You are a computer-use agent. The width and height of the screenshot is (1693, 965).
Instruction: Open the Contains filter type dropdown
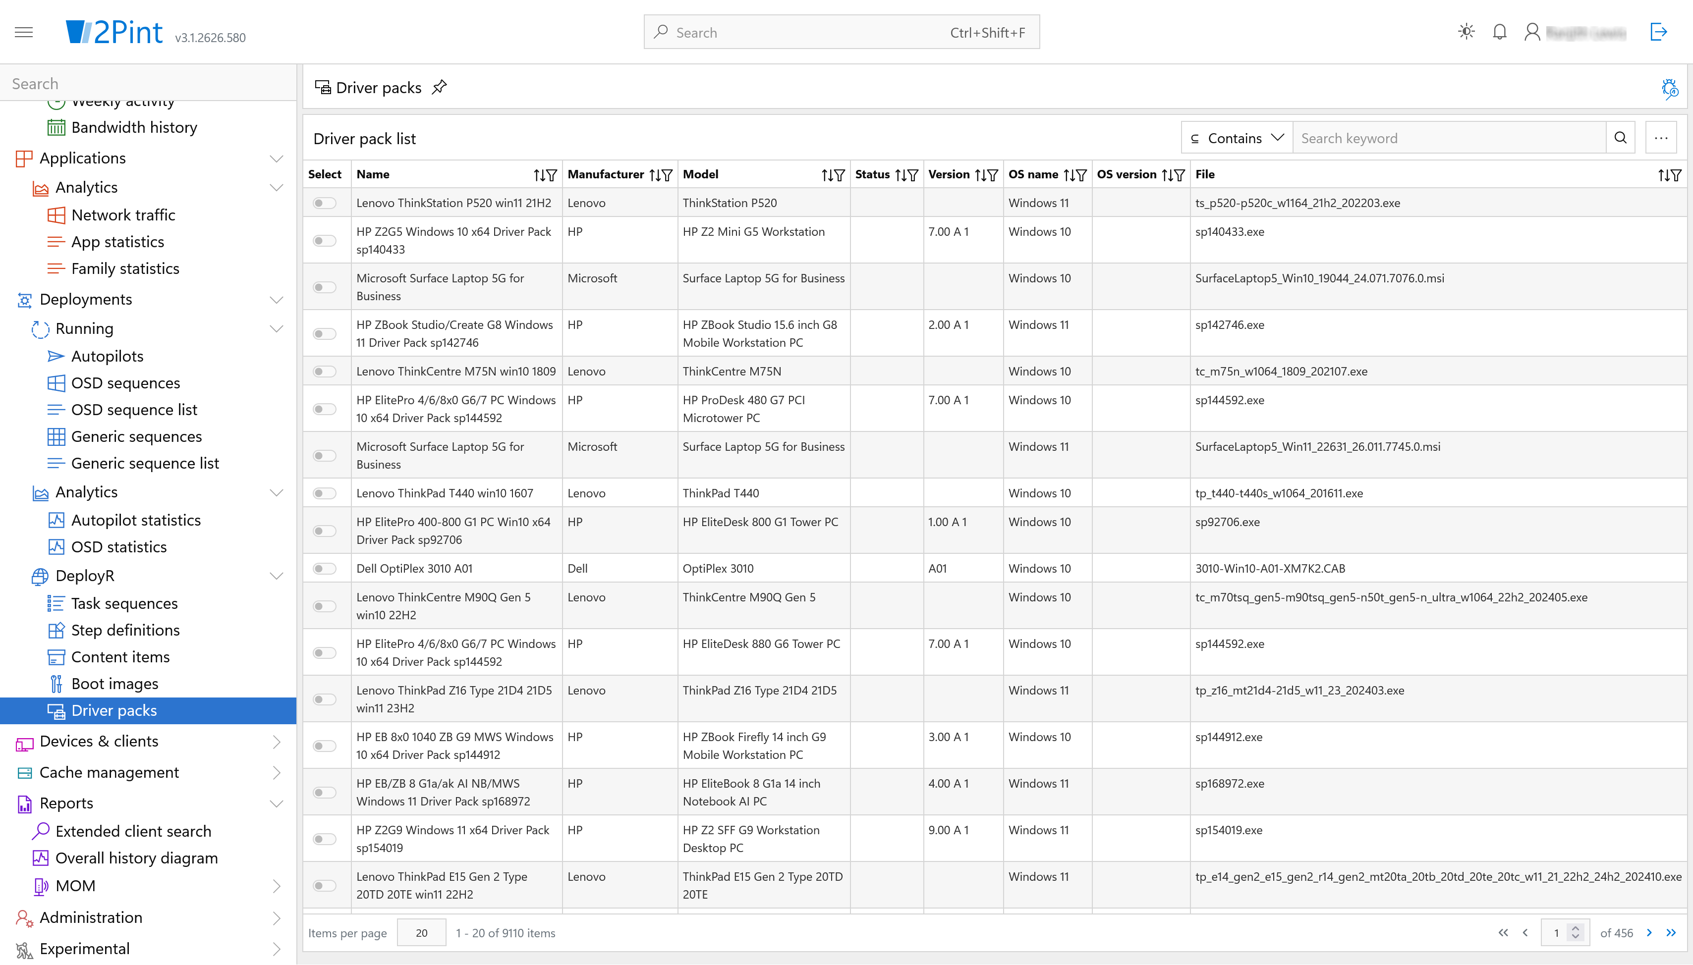pyautogui.click(x=1237, y=138)
